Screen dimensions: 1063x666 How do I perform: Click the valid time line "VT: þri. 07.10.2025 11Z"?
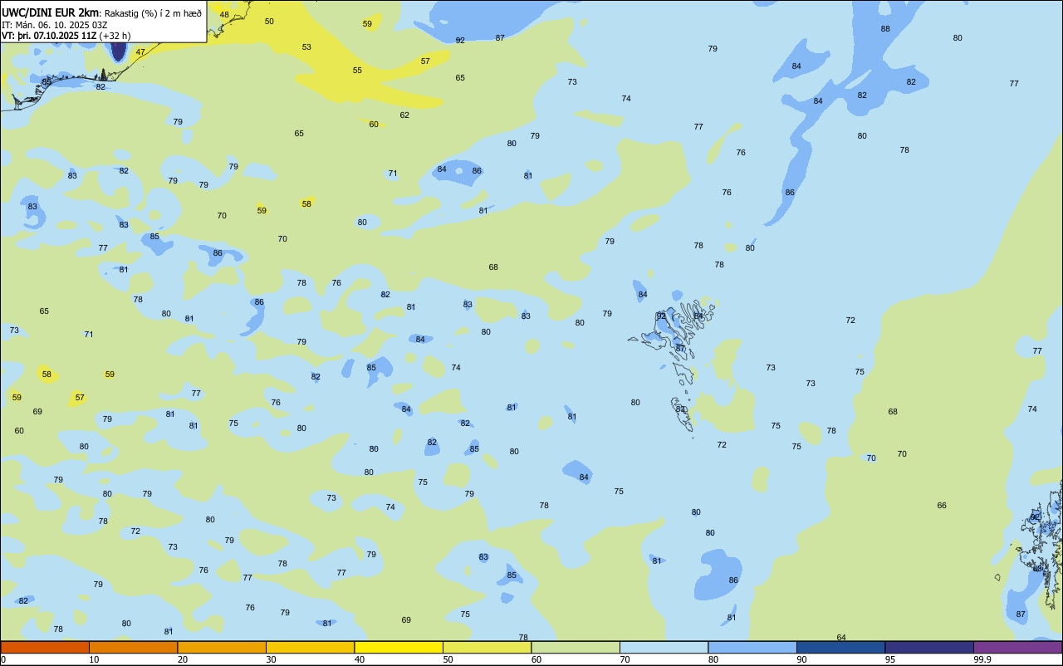tap(49, 36)
